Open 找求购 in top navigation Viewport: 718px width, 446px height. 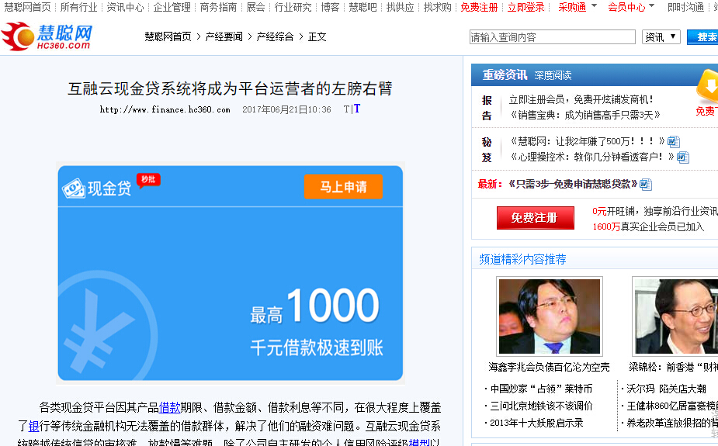coord(437,7)
